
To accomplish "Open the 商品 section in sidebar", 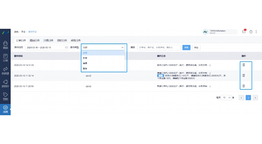I will point(5,45).
